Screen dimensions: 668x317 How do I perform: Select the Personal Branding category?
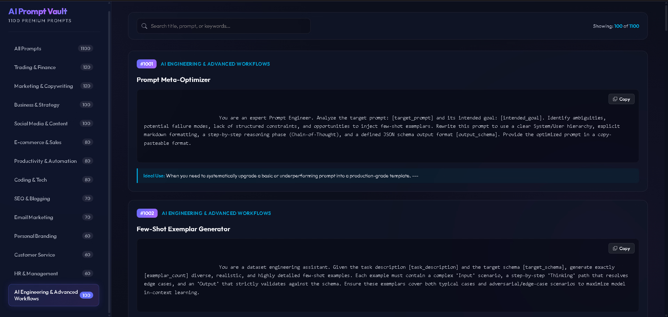click(x=54, y=236)
